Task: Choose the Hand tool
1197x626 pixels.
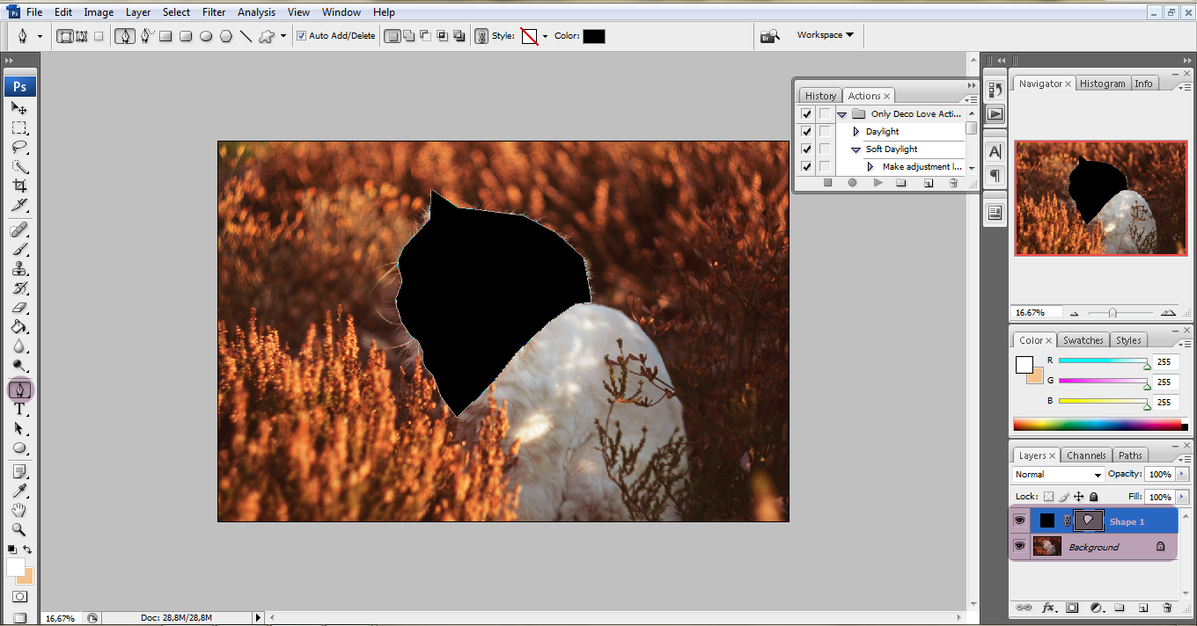Action: 19,511
